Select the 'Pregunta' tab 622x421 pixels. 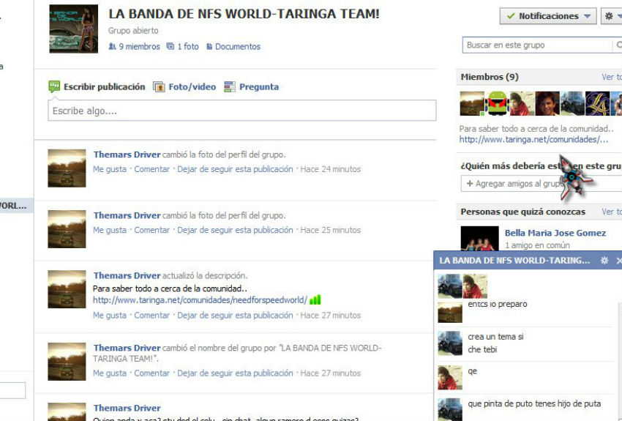259,86
